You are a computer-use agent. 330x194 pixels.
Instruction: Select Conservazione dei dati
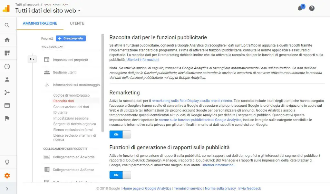tap(71, 107)
